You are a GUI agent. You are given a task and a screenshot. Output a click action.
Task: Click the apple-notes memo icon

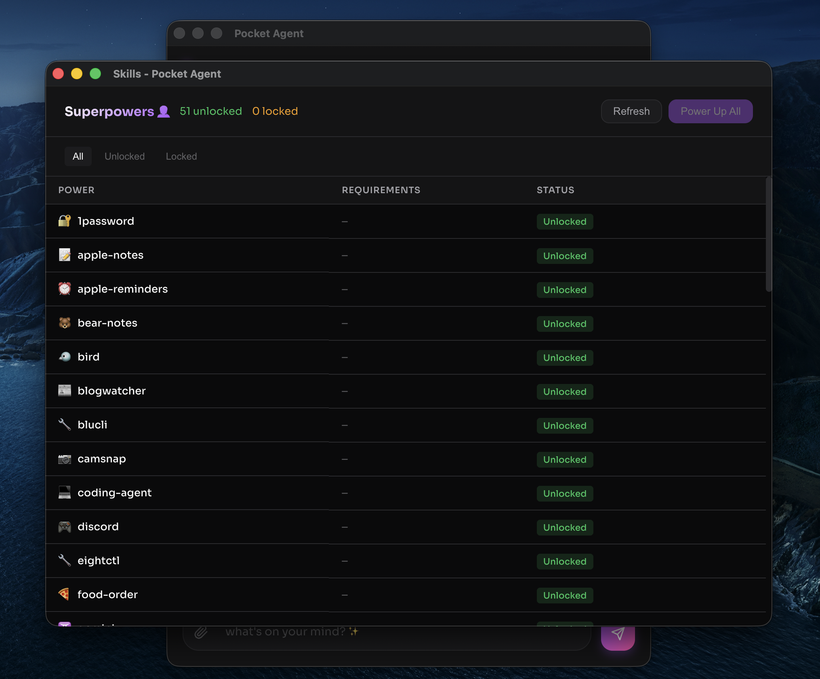pyautogui.click(x=65, y=255)
